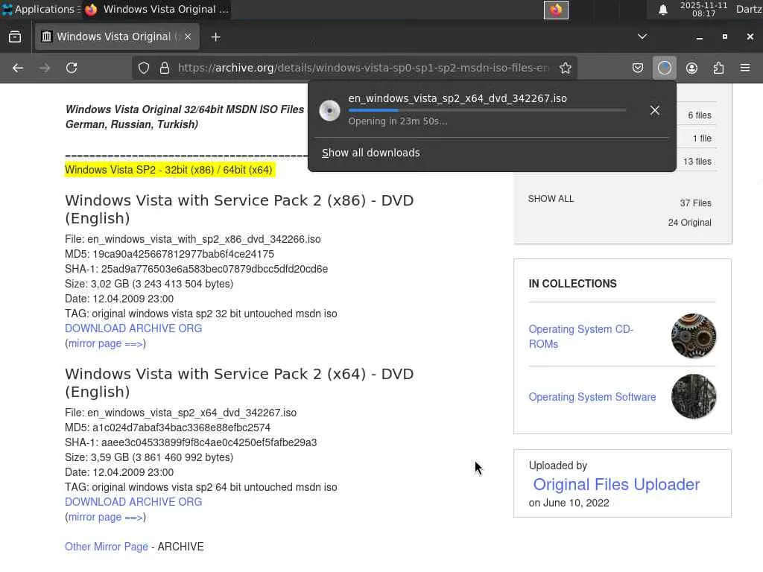Expand the list all tabs chevron
The width and height of the screenshot is (763, 572).
[x=642, y=36]
